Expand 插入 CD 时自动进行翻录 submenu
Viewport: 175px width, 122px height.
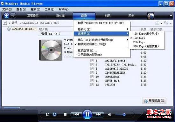(x=101, y=40)
